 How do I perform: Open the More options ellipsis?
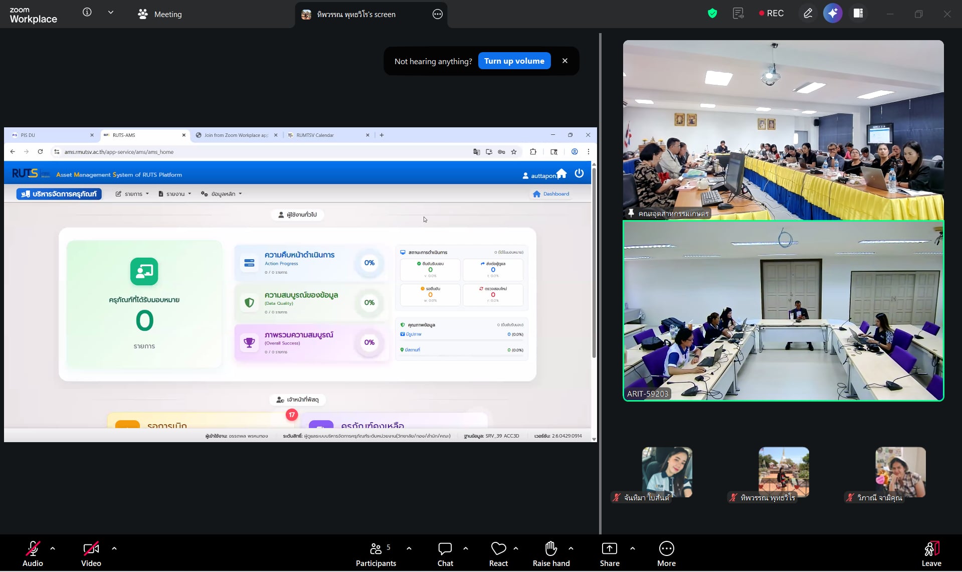pyautogui.click(x=666, y=554)
